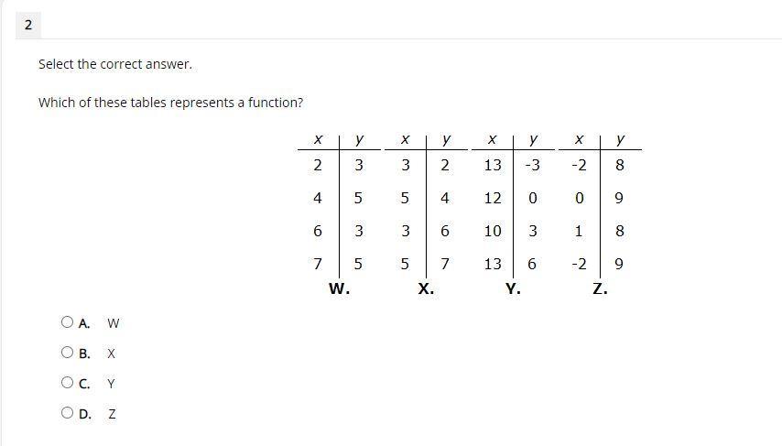Click the question number 2 badge
Screen dimensions: 782x446
coord(27,25)
